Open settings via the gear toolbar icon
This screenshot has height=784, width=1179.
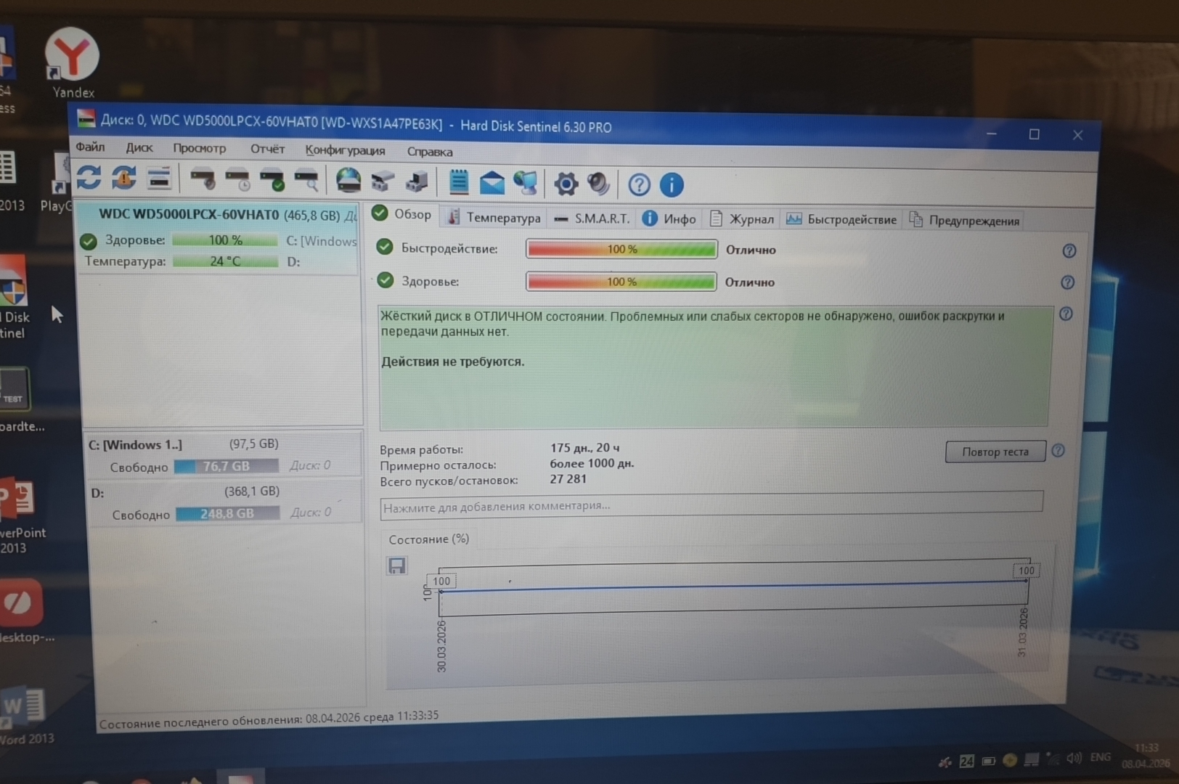pyautogui.click(x=566, y=184)
